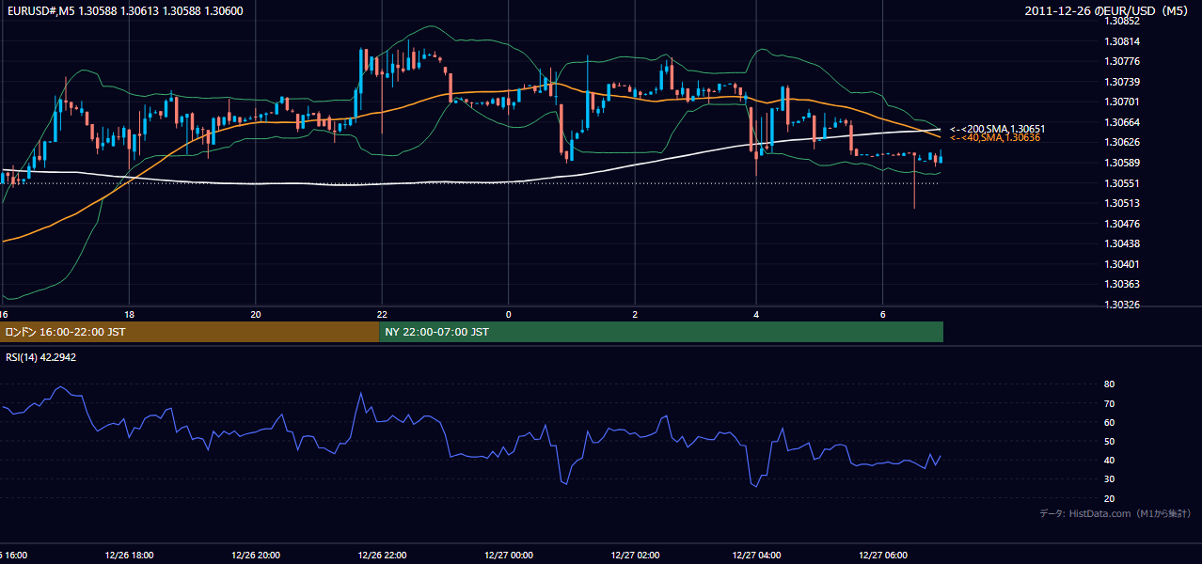Click price axis label 1.30701
The height and width of the screenshot is (564, 1202).
tap(1122, 102)
